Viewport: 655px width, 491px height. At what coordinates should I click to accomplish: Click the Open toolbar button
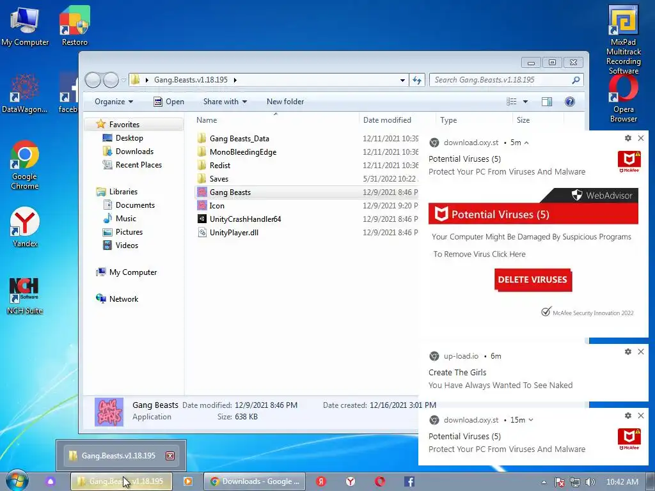coord(169,102)
